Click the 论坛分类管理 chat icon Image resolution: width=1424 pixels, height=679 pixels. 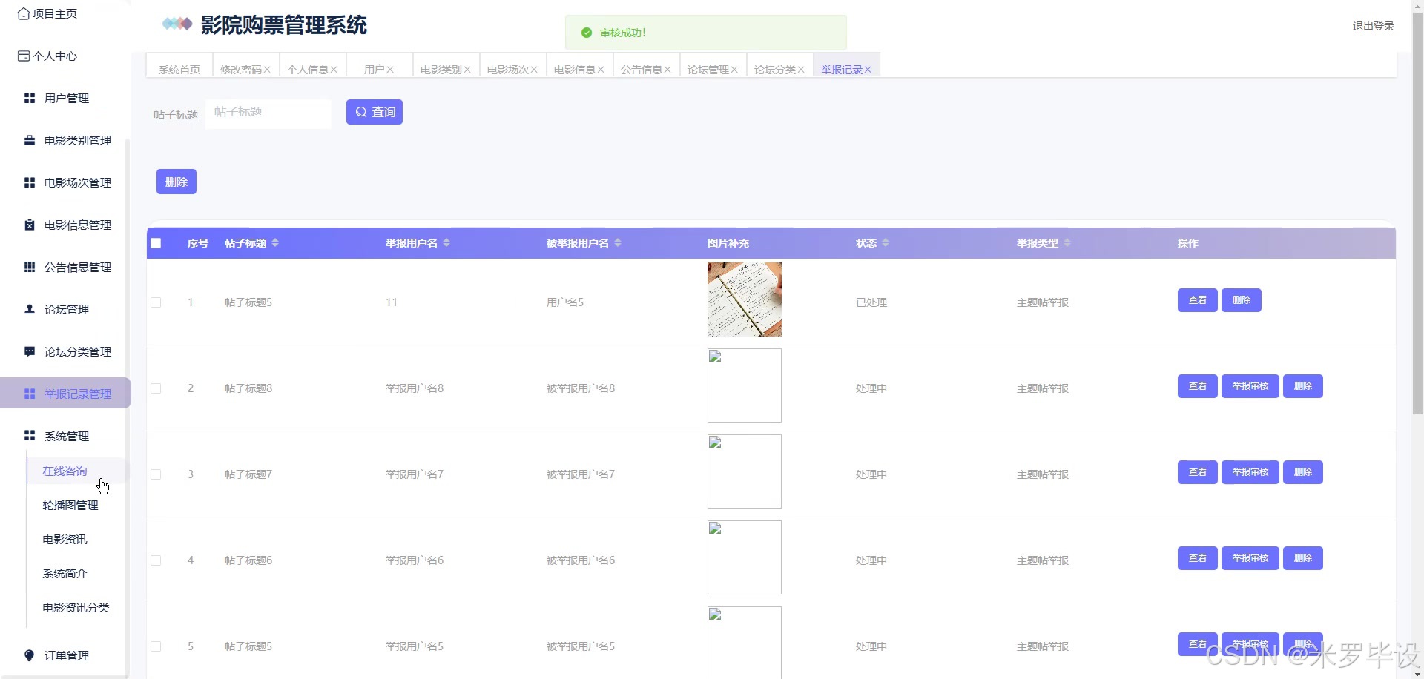pyautogui.click(x=30, y=351)
